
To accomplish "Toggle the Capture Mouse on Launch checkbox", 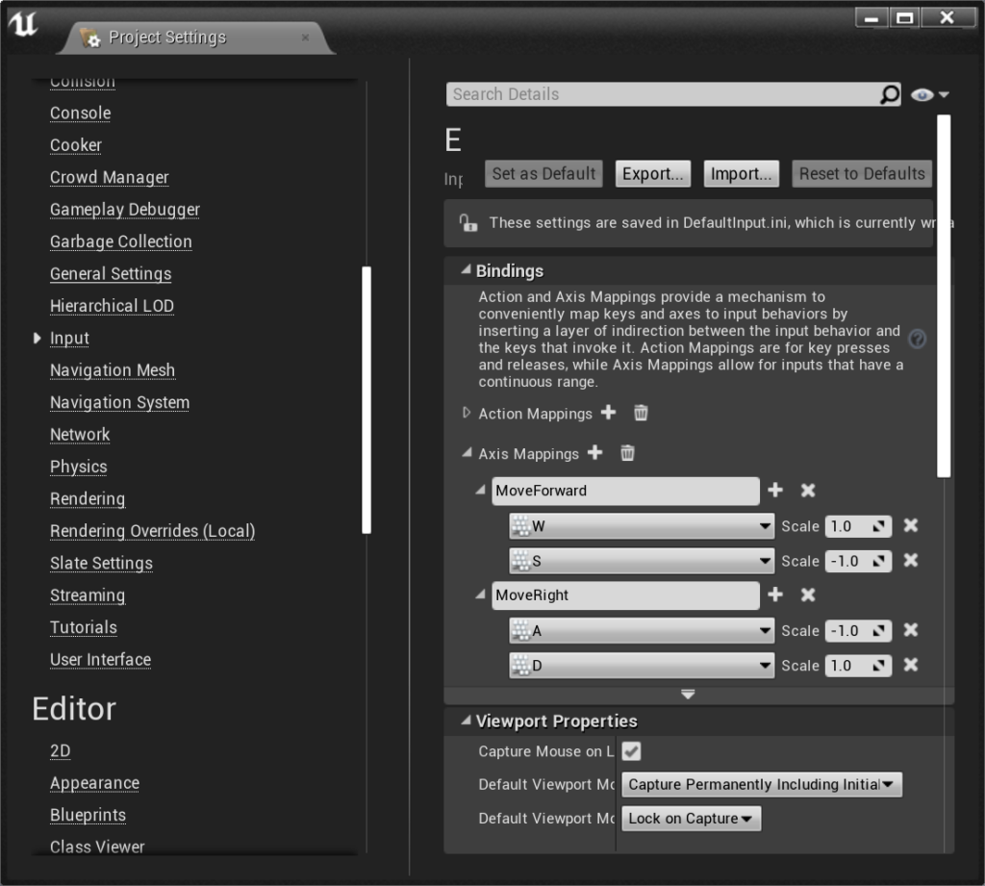I will (x=632, y=750).
